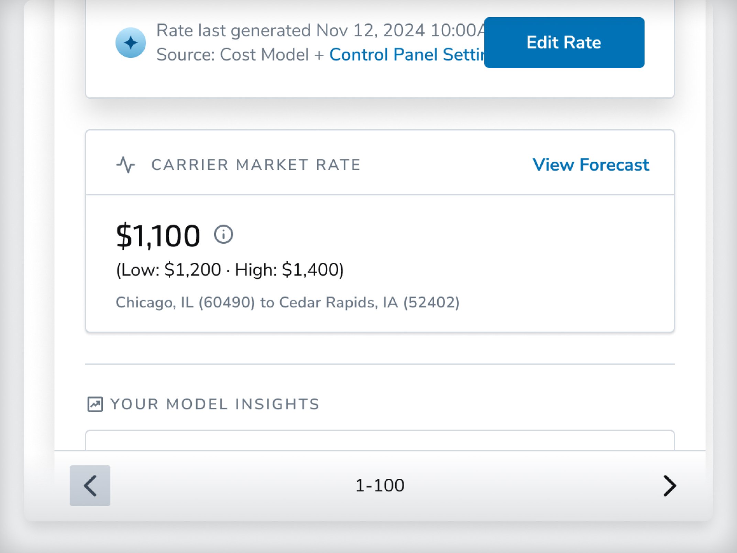This screenshot has width=737, height=553.
Task: Click the card below Your Model Insights
Action: pos(380,440)
